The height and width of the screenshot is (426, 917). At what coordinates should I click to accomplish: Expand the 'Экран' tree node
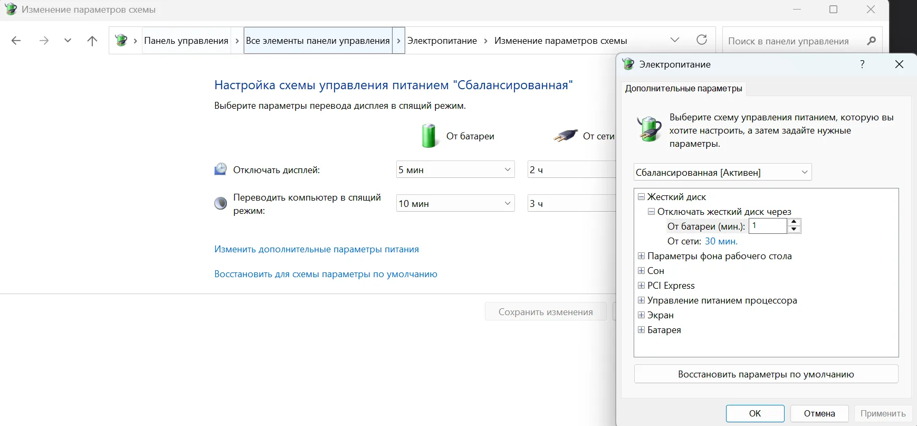pos(641,315)
